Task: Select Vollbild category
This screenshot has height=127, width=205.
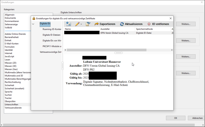Action: point(8,28)
